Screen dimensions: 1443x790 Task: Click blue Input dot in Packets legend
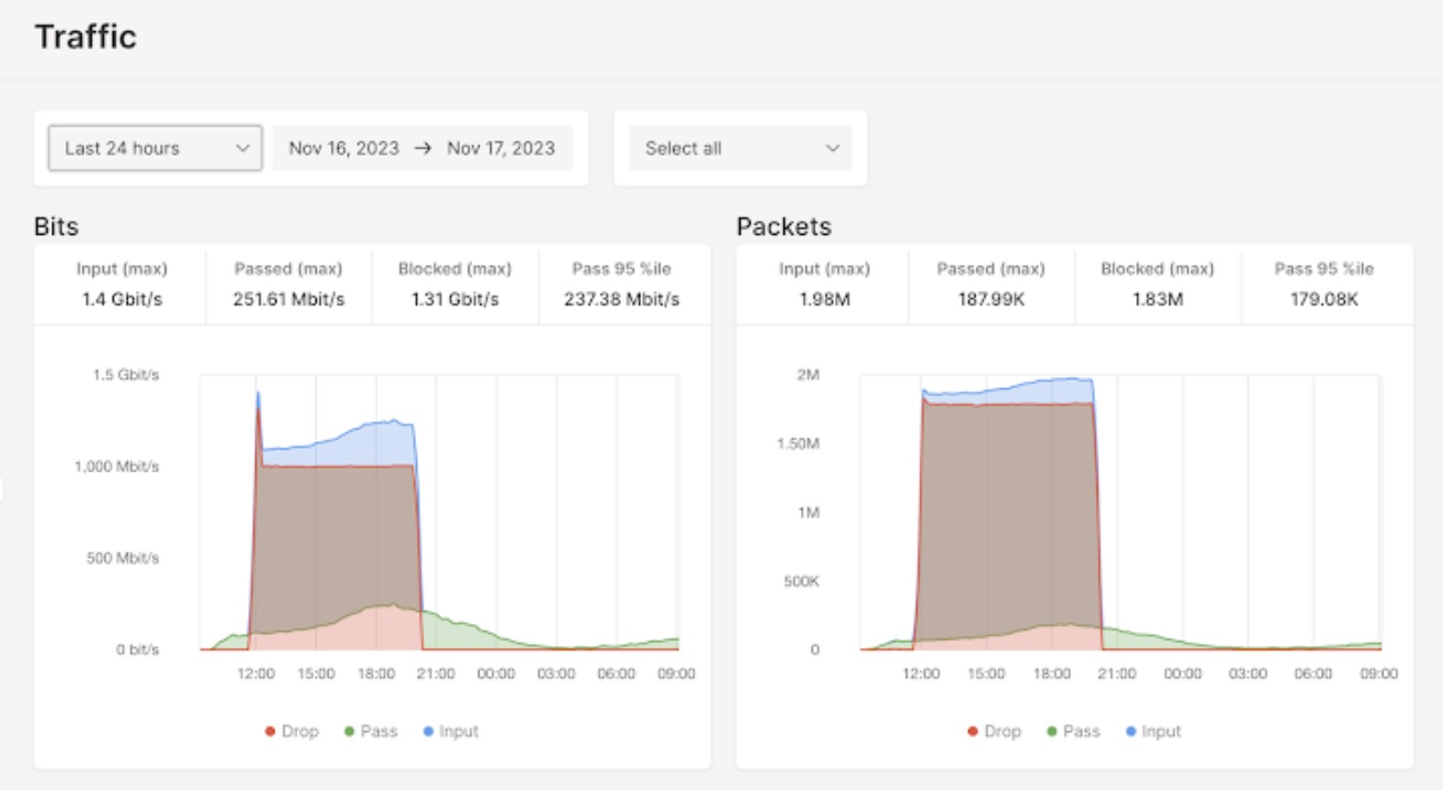pyautogui.click(x=1131, y=731)
